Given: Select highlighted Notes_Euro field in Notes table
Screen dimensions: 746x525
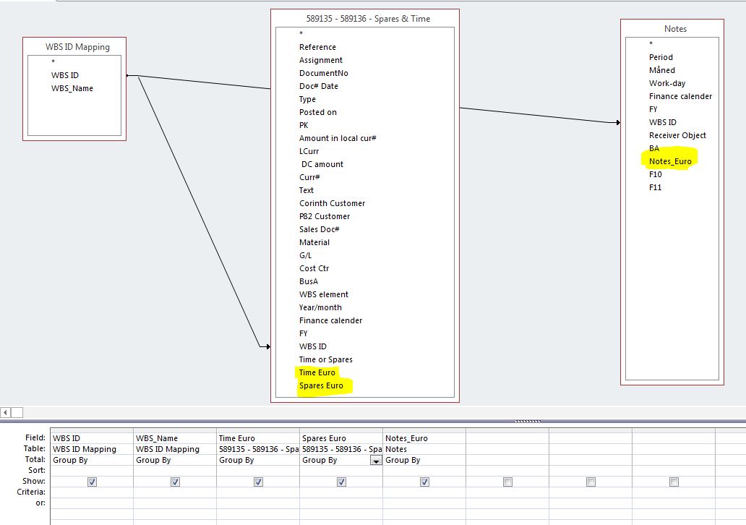Looking at the screenshot, I should [x=670, y=161].
